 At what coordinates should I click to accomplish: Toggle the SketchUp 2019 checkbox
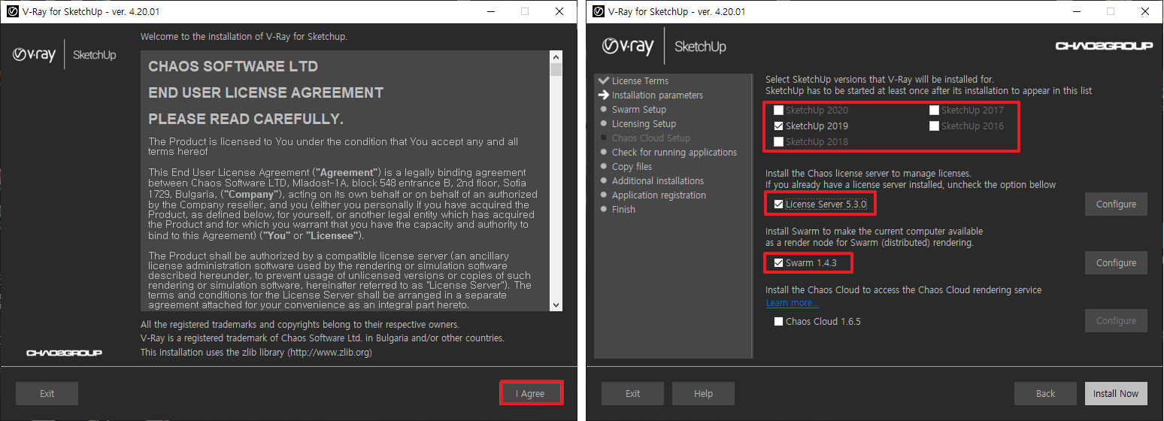(x=778, y=126)
